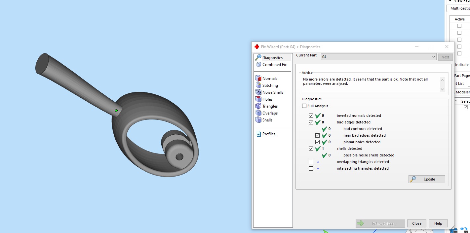Click the Next button beside Current Part
Screen dimensions: 470x233
pos(445,57)
